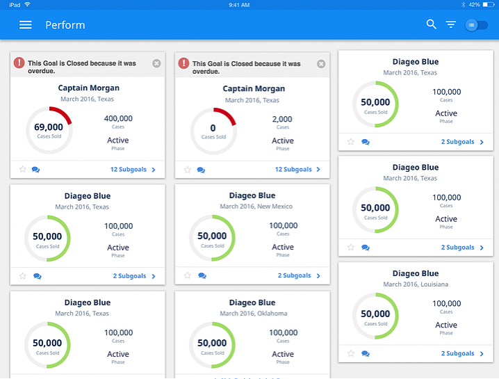Viewport: 499px width, 379px height.
Task: Expand chevron beside 12 Subgoals on 69,000 card
Action: tap(154, 170)
